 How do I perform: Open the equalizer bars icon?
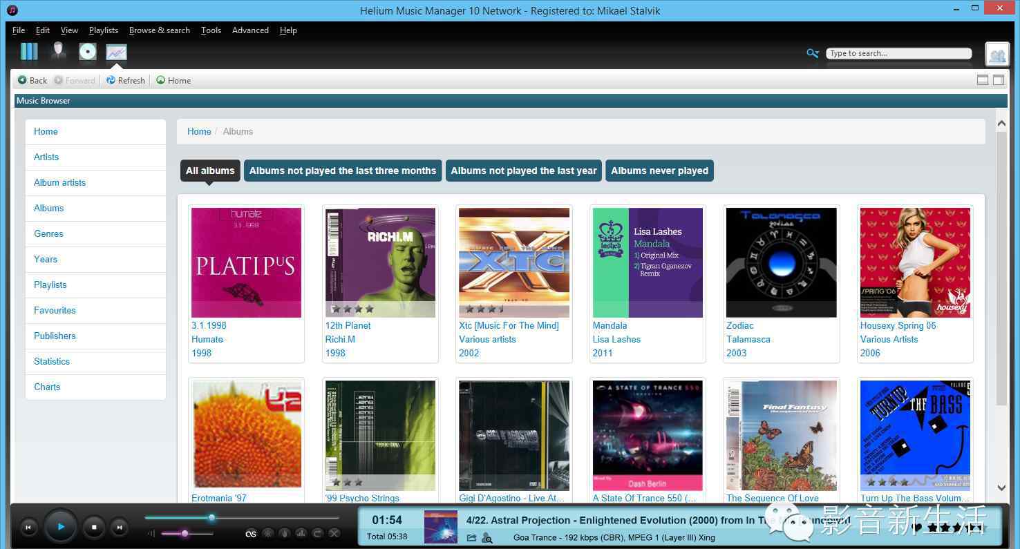pos(301,533)
